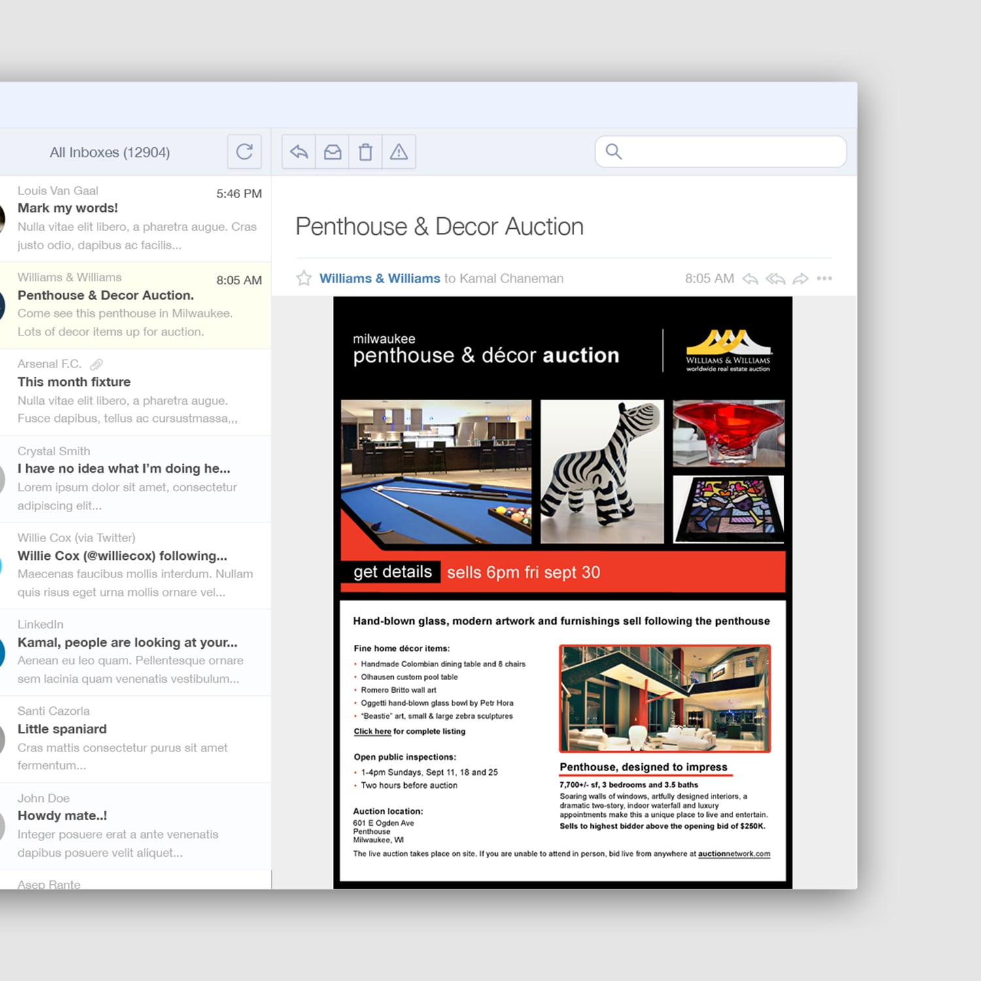Select the All Inboxes (12904) header
The height and width of the screenshot is (981, 981).
(x=110, y=152)
